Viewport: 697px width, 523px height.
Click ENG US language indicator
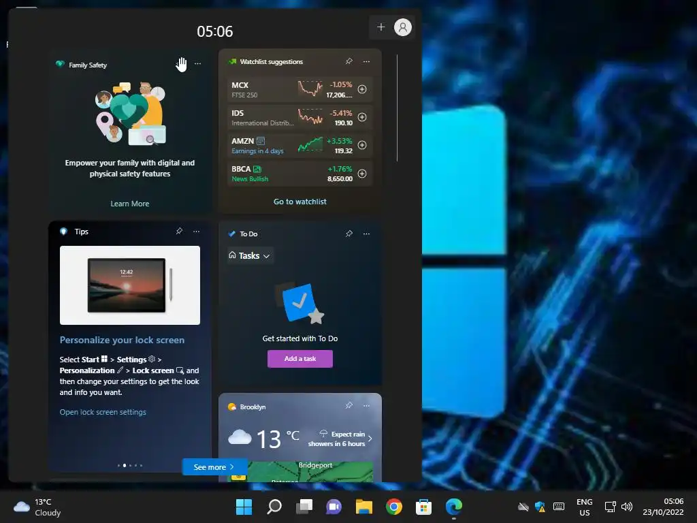[x=584, y=507]
